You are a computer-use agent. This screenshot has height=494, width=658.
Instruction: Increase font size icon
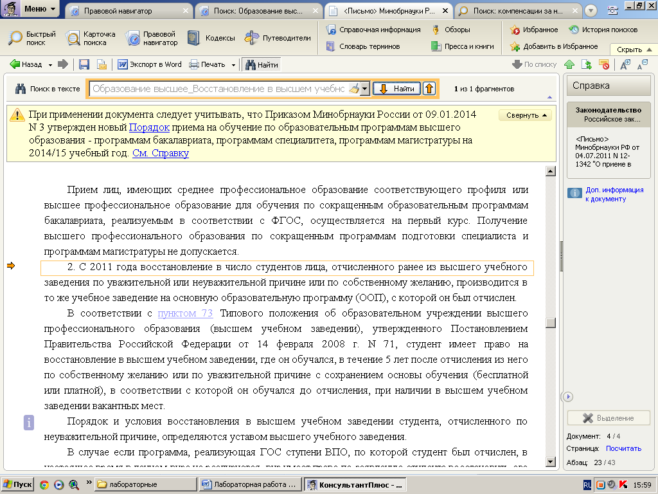point(625,64)
